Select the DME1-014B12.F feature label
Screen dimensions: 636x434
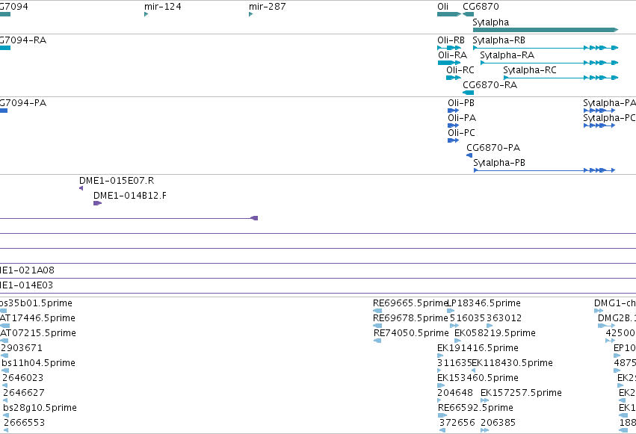(130, 196)
